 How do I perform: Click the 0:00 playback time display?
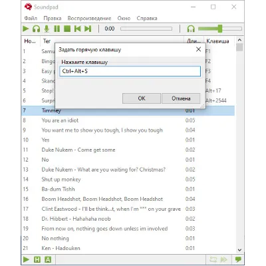coord(110,29)
